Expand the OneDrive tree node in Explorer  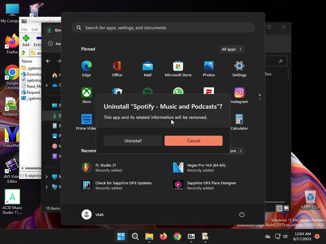[46, 85]
